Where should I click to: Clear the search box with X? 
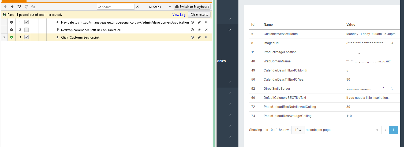tap(137, 7)
